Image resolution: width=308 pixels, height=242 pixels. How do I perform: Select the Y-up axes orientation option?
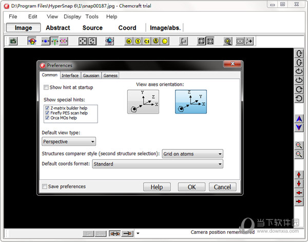coord(143,101)
